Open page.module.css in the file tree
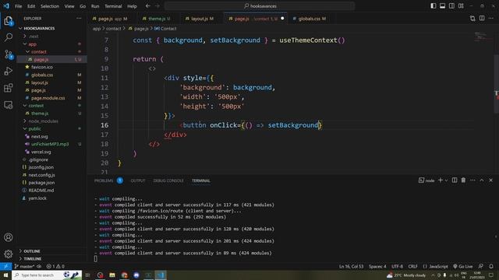This screenshot has width=499, height=280. click(48, 98)
